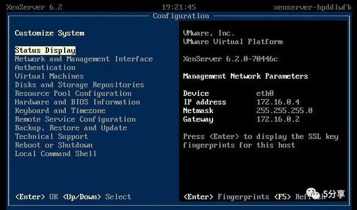Select Hardware and BIOS Information
The image size is (357, 210).
coord(78,102)
